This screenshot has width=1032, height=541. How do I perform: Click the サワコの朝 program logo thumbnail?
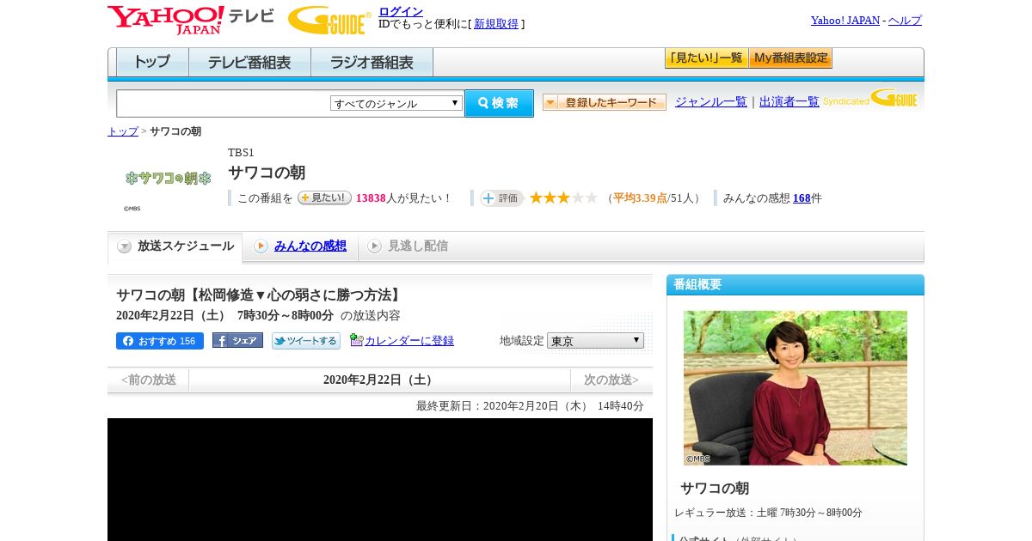pyautogui.click(x=168, y=178)
